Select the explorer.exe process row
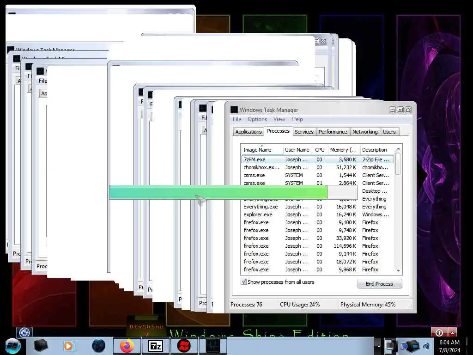Viewport: 473px width, 355px height. click(x=317, y=214)
